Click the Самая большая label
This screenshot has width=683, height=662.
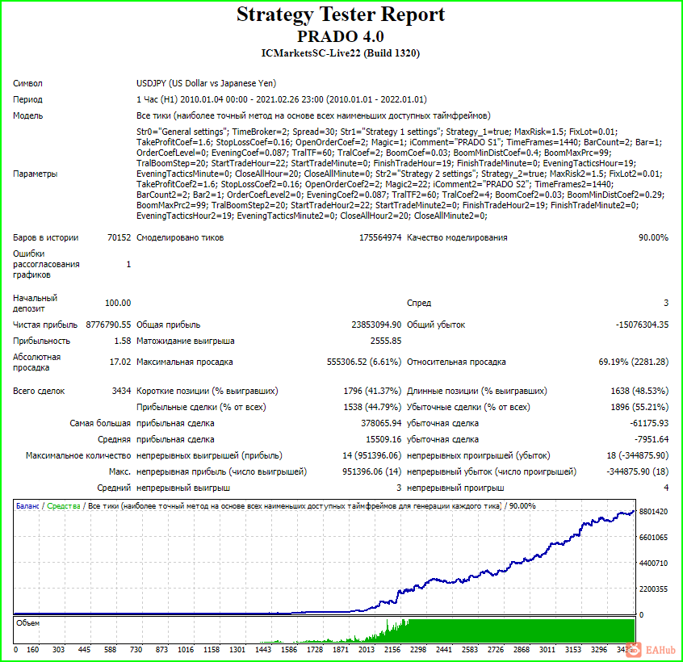(x=100, y=423)
